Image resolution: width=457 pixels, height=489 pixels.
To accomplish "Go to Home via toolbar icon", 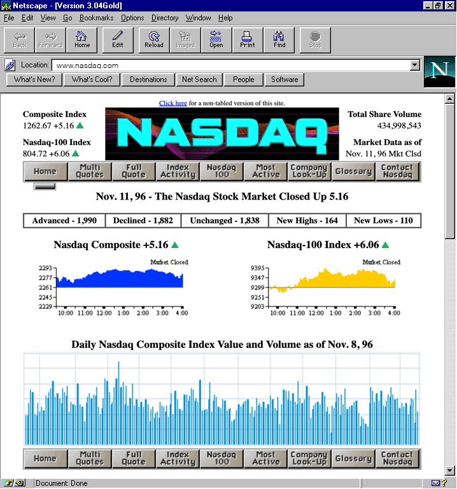I will pos(81,40).
